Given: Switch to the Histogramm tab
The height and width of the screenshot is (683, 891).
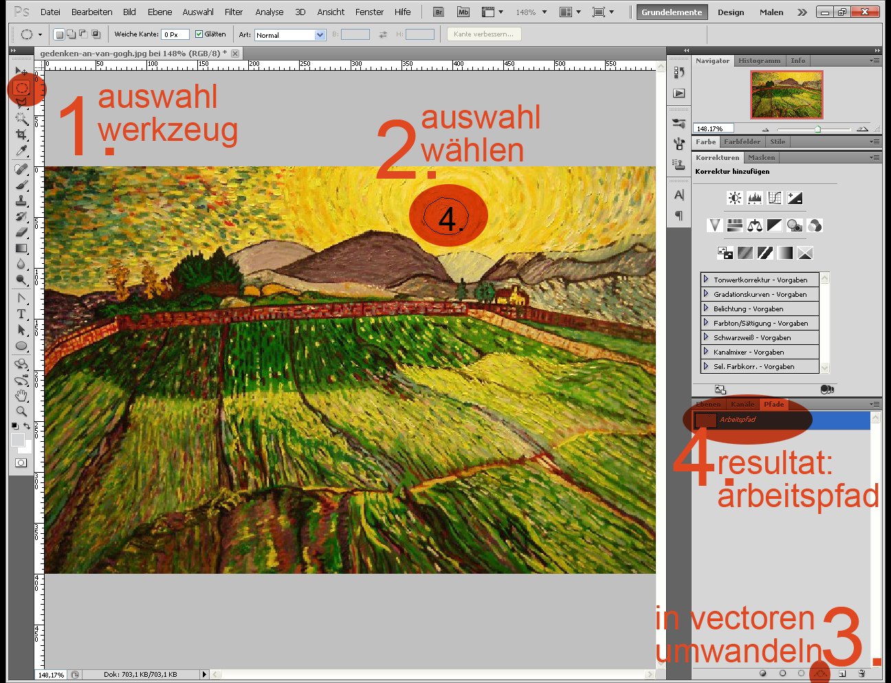Looking at the screenshot, I should 759,61.
